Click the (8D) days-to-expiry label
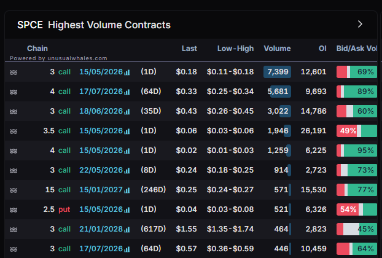The height and width of the screenshot is (258, 382). pos(149,170)
